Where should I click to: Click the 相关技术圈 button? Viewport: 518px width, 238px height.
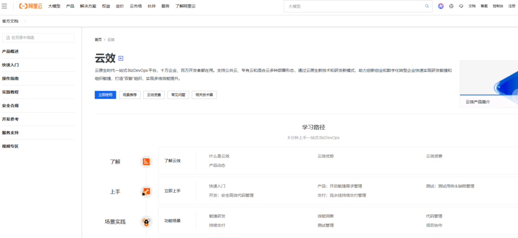(x=204, y=94)
